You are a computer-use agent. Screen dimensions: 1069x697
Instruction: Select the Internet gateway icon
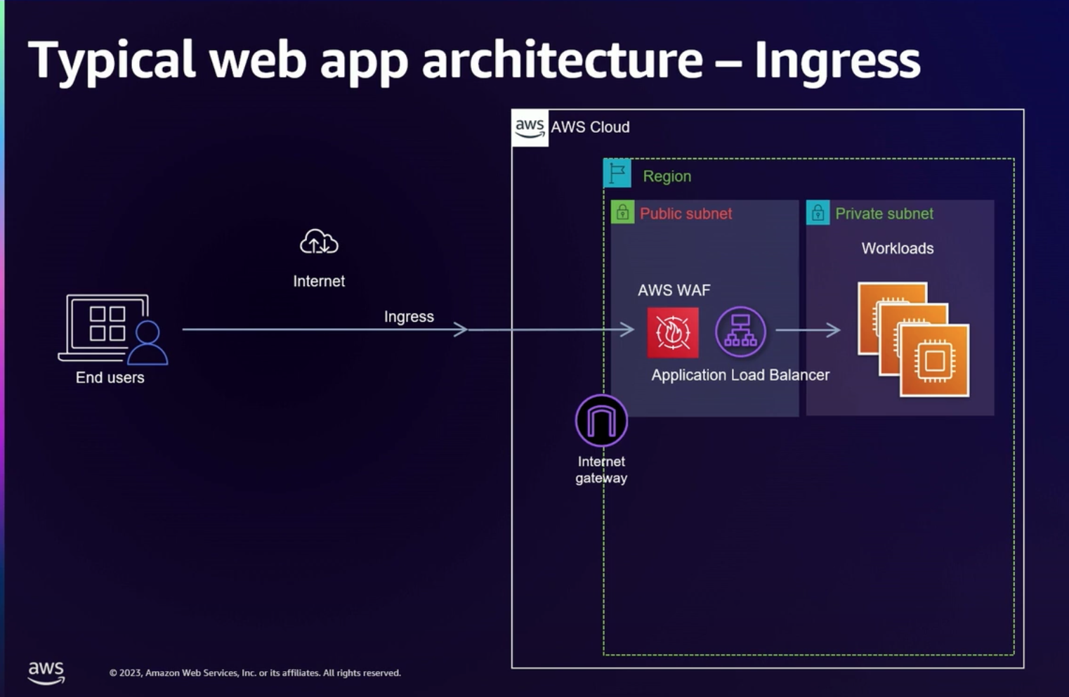pyautogui.click(x=601, y=419)
